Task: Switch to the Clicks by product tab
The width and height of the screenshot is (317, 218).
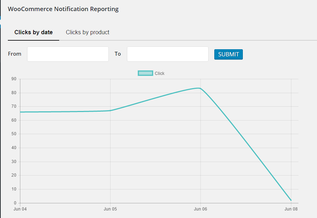Action: click(87, 32)
